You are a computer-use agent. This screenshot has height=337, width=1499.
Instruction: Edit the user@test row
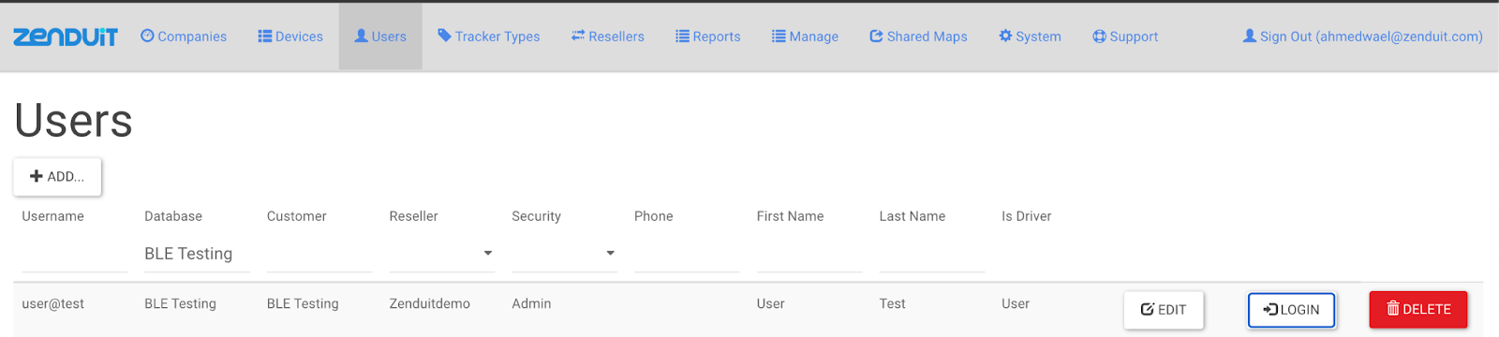point(1164,310)
